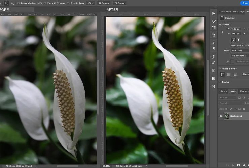The width and height of the screenshot is (249, 168).
Task: Check the Zoom All Windows option
Action: (x=44, y=3)
